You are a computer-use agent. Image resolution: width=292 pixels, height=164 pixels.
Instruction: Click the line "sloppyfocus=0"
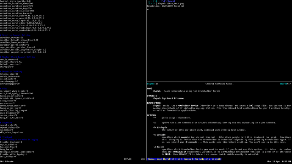click(x=8, y=101)
